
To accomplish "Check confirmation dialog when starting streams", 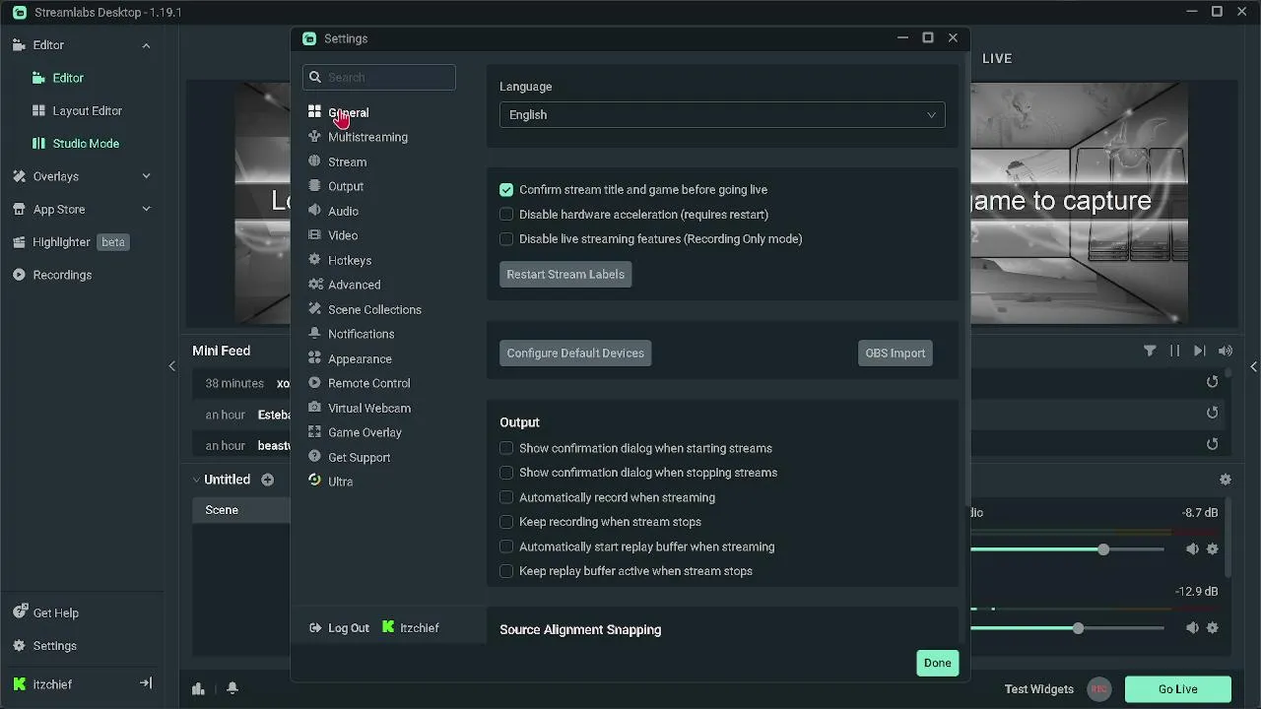I will [x=506, y=448].
